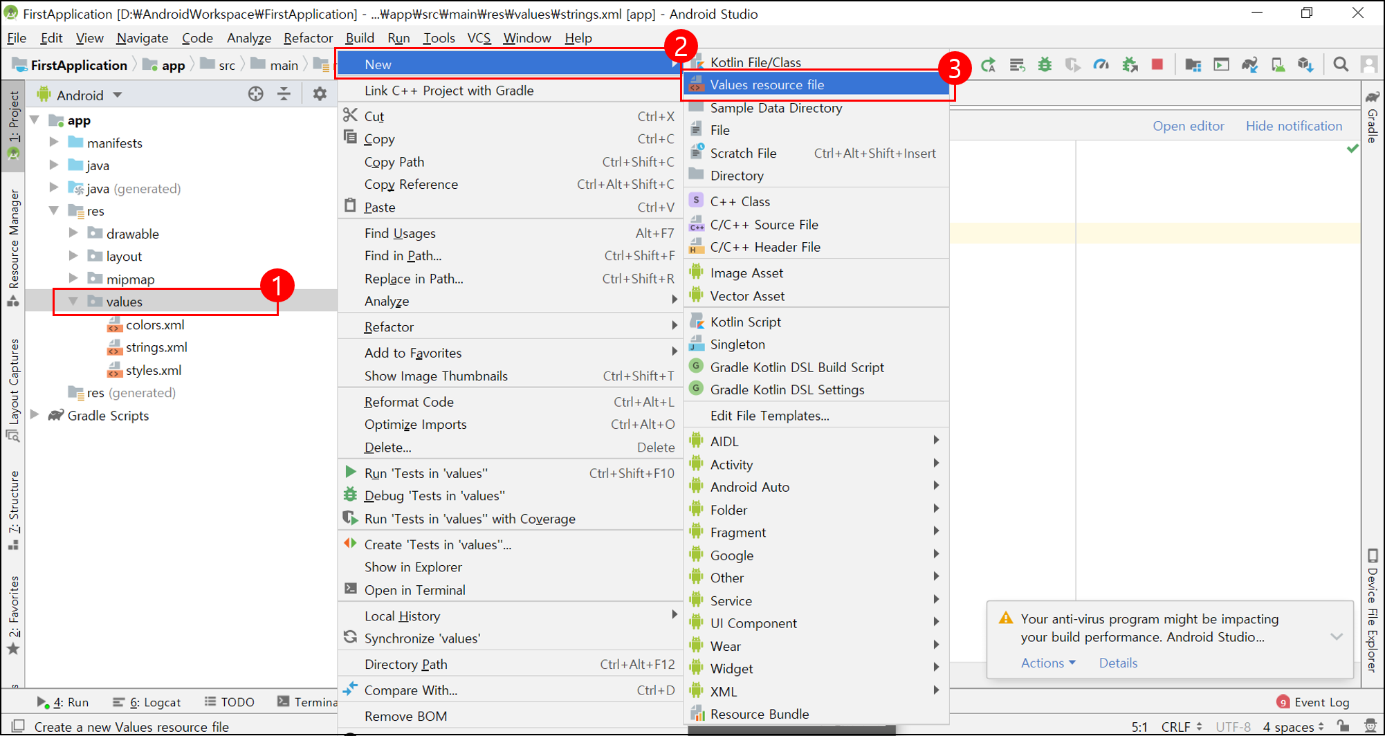The width and height of the screenshot is (1385, 736).
Task: Click the Hide notification link
Action: click(1294, 126)
